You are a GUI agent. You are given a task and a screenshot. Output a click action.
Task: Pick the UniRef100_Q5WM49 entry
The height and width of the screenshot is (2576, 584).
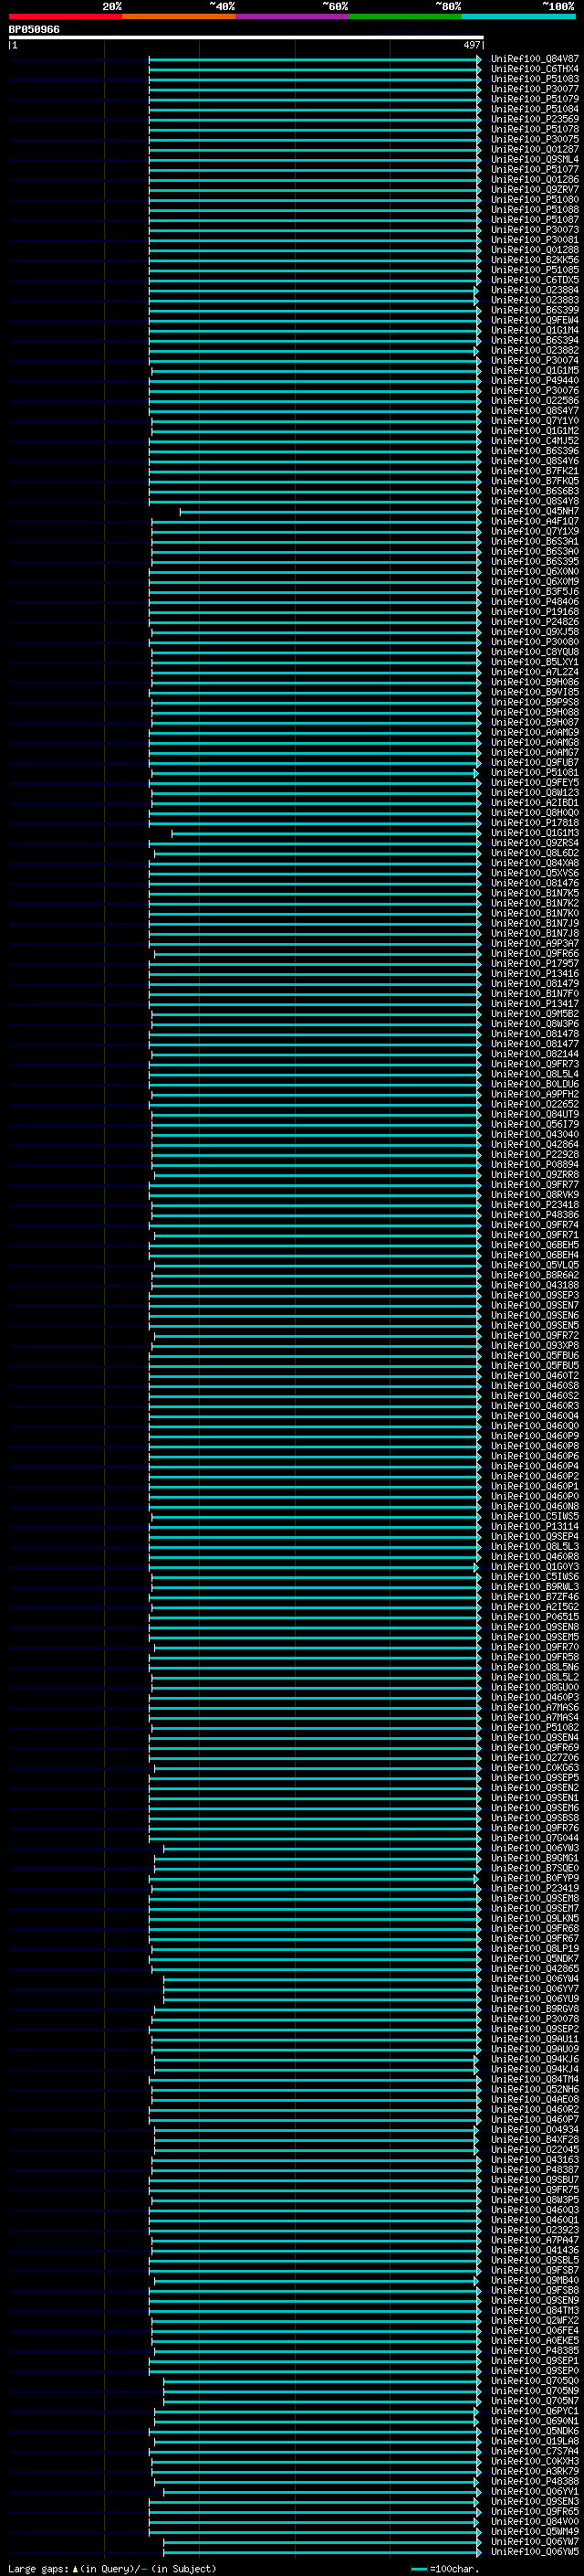(534, 2532)
